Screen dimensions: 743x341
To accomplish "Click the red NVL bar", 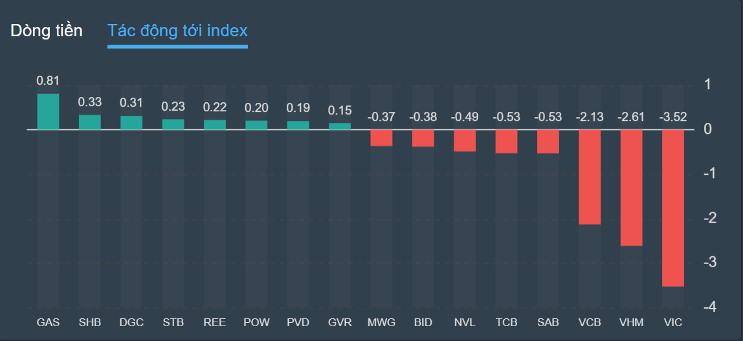I will pyautogui.click(x=465, y=140).
